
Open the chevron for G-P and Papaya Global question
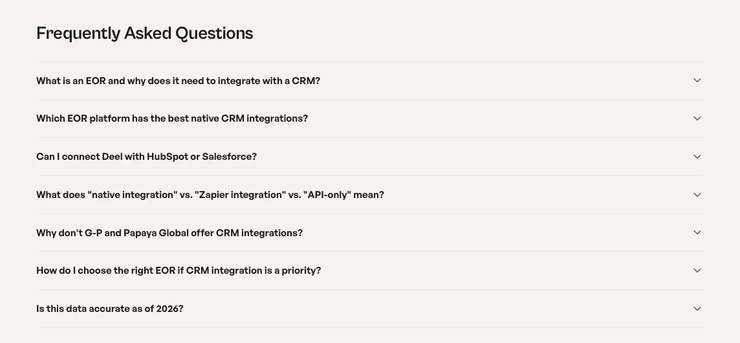pos(697,232)
